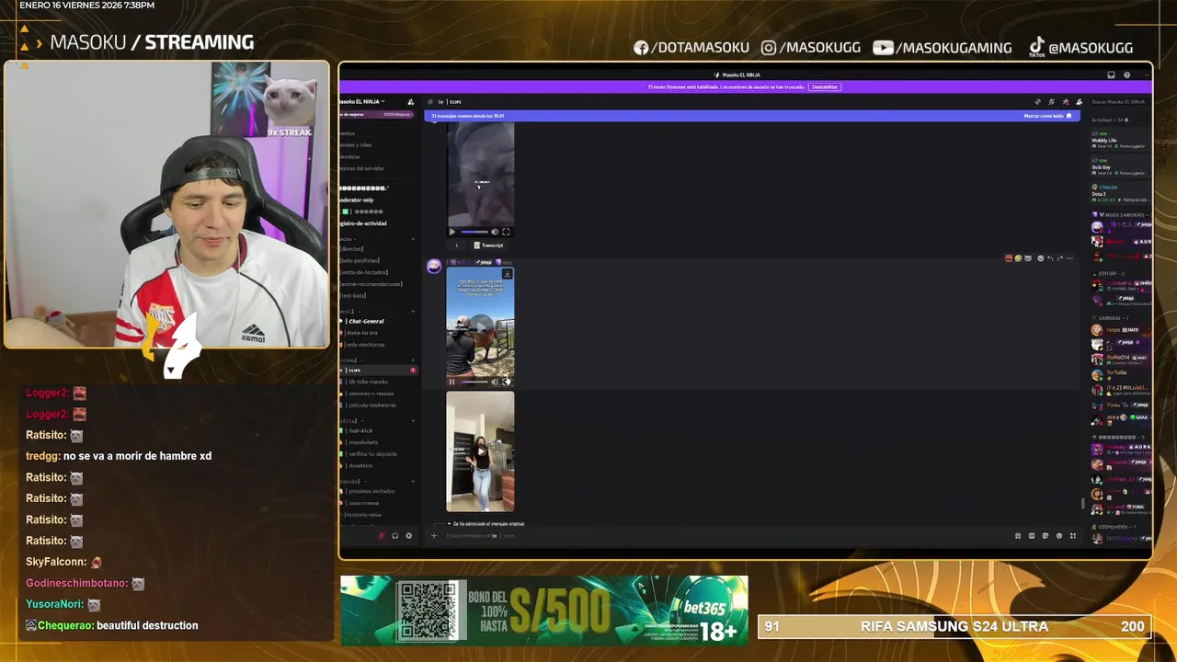1177x662 pixels.
Task: Click Deshabilitar in streamer mode banner
Action: (825, 86)
